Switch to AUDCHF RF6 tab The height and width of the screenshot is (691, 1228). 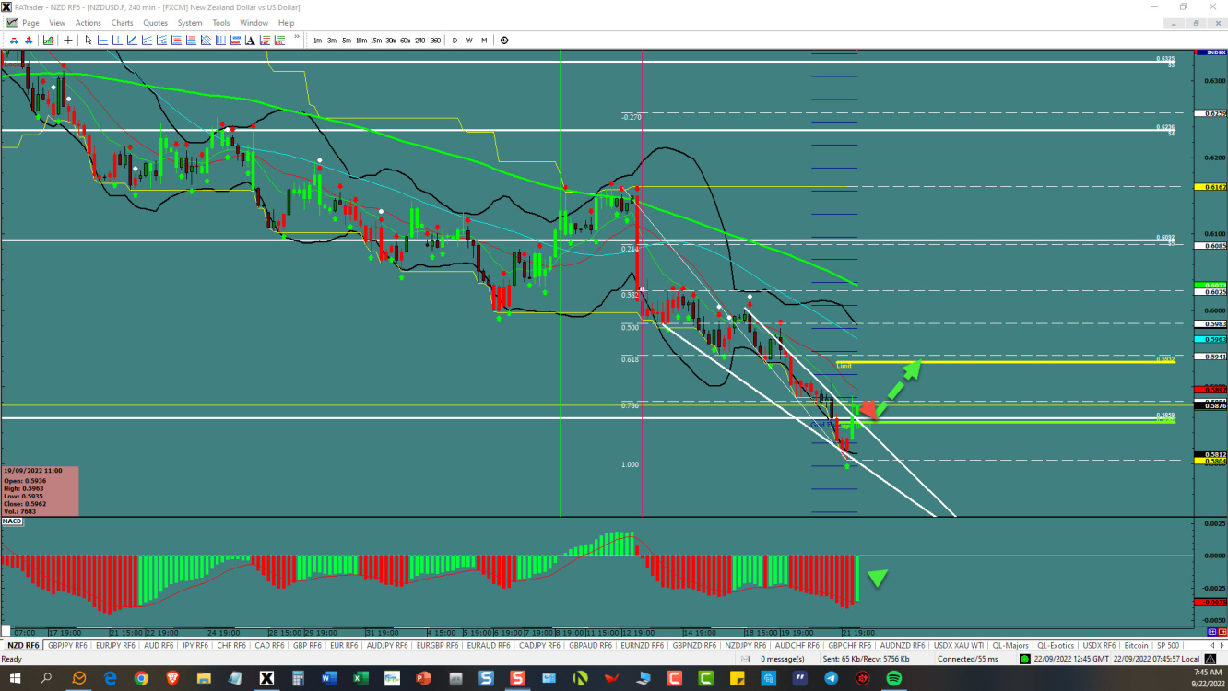797,646
